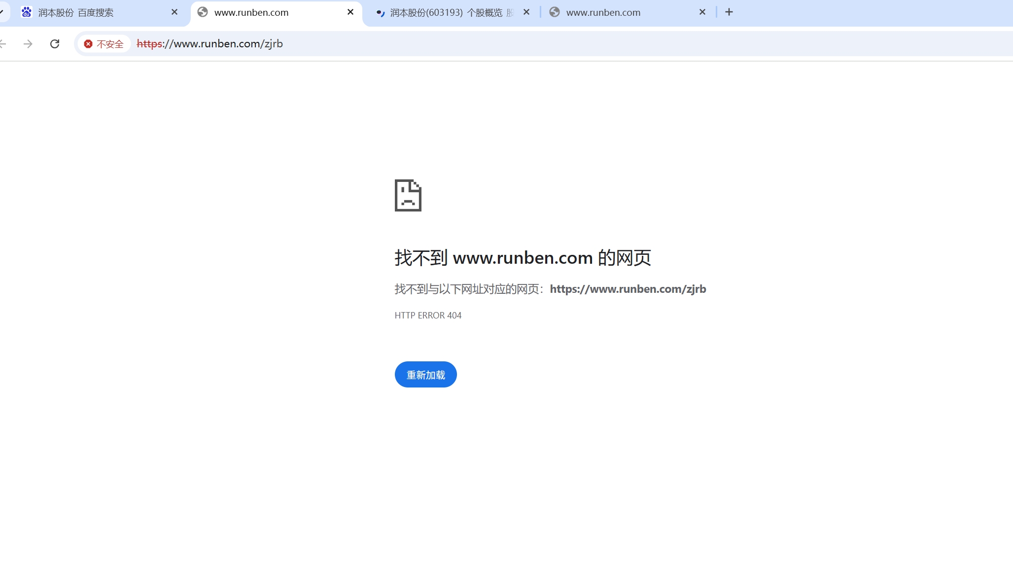Close the active www.runben.com tab
Screen dimensions: 1013x562
tap(350, 12)
